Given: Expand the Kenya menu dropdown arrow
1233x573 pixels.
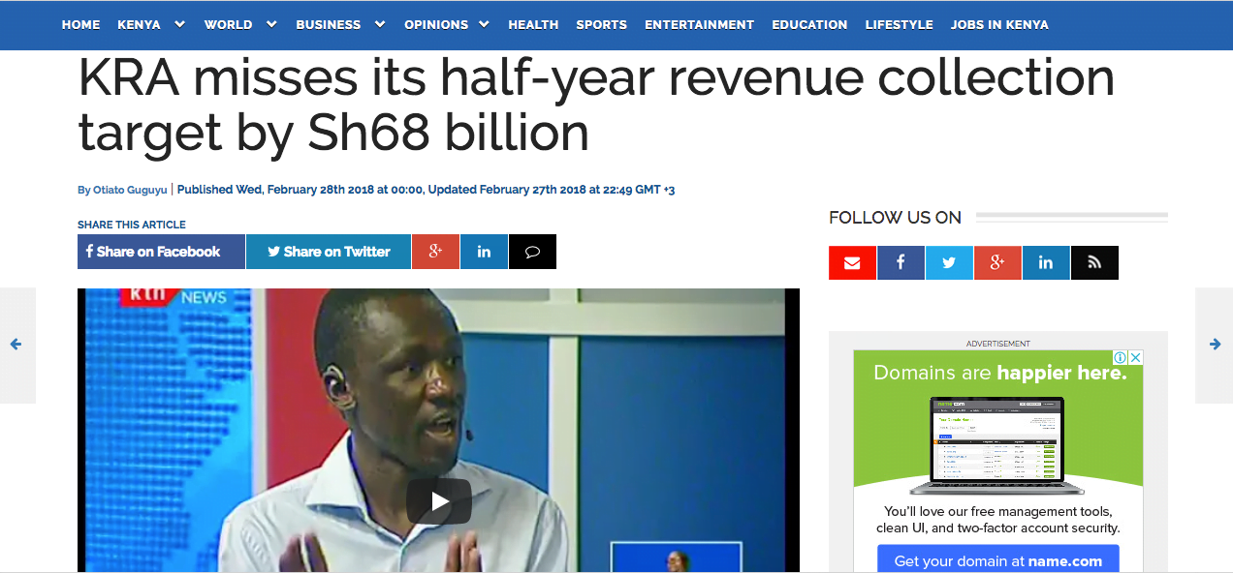Looking at the screenshot, I should (x=178, y=24).
